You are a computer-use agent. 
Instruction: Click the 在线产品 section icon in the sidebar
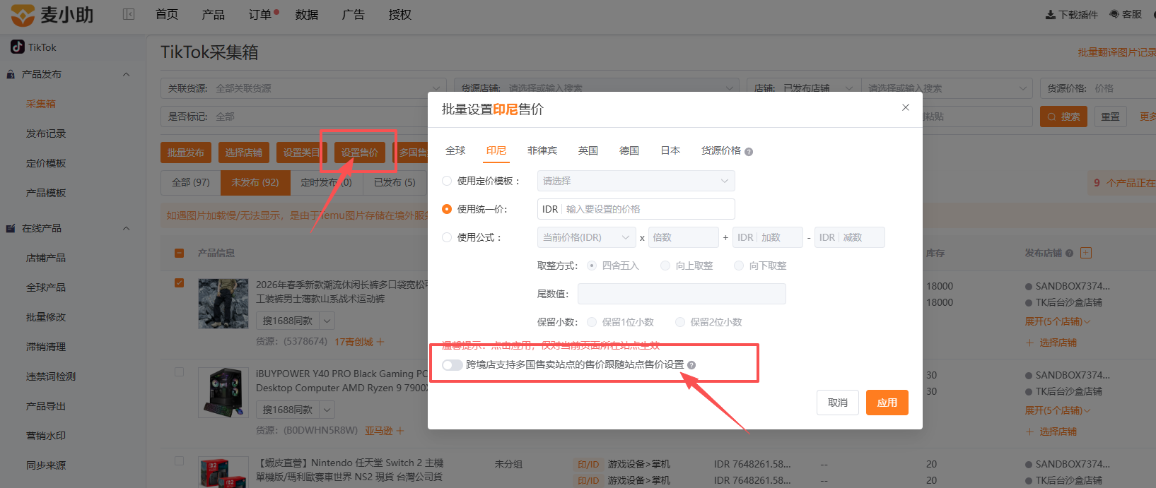point(11,228)
